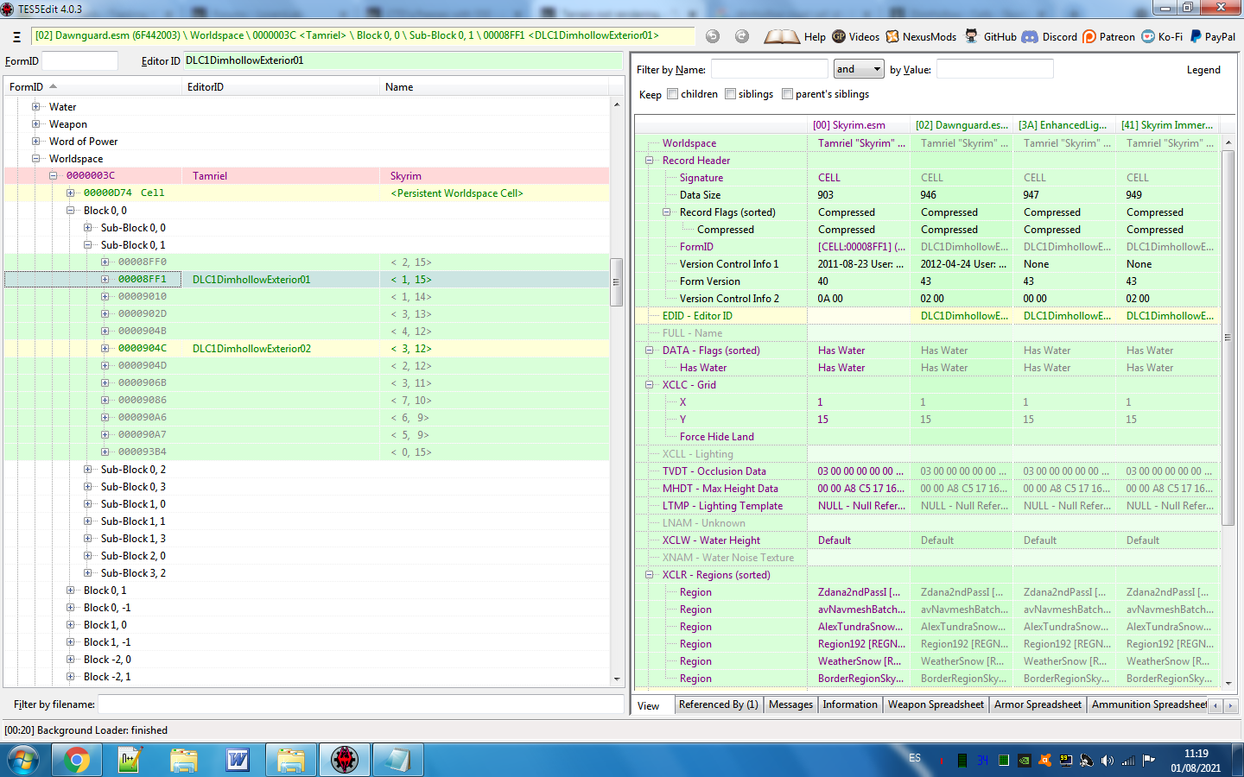The width and height of the screenshot is (1244, 777).
Task: Open the network signal tray icon
Action: point(1128,761)
